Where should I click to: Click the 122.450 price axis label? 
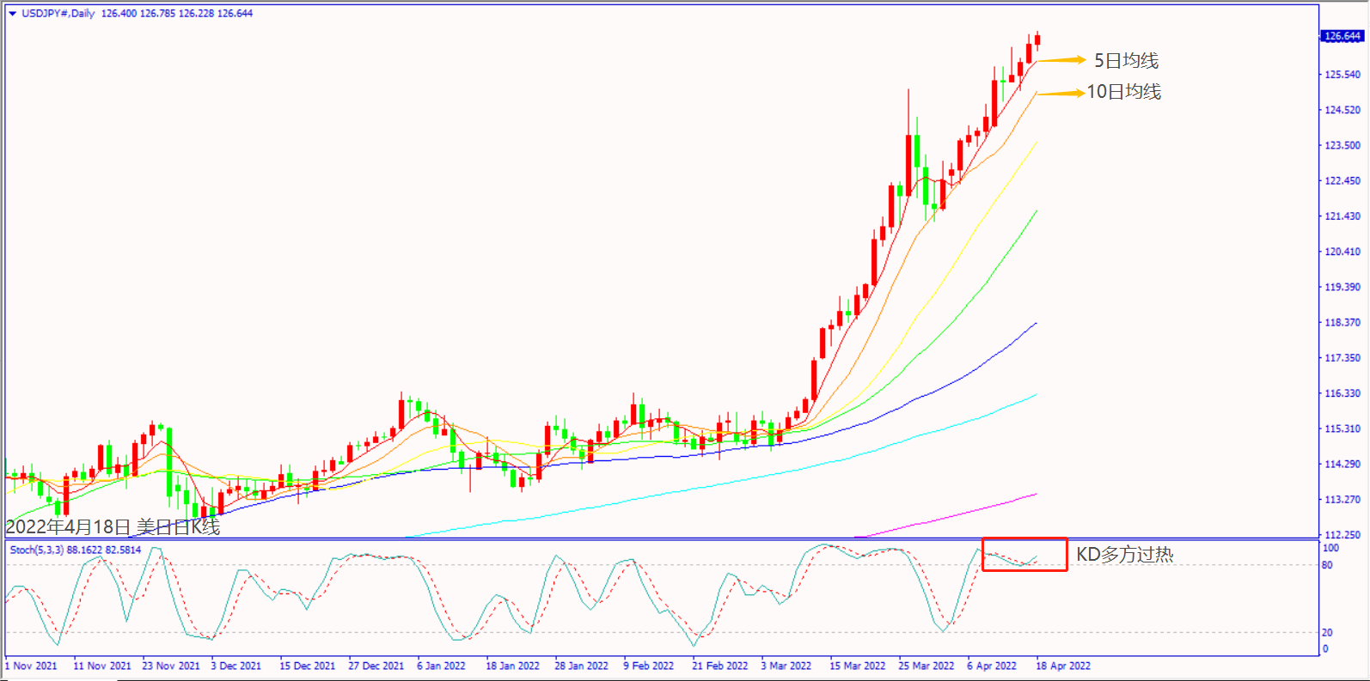[x=1342, y=180]
